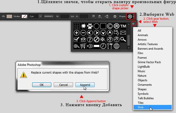This screenshot has height=113, width=176.
Task: Select the paw print shape
Action: [x=90, y=26]
